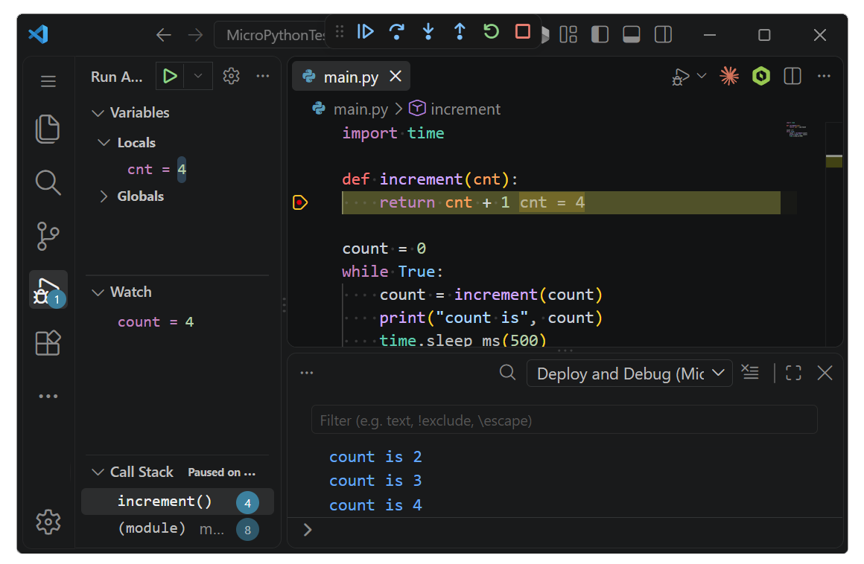The image size is (864, 564).
Task: Toggle the bottom panel visibility
Action: point(631,35)
